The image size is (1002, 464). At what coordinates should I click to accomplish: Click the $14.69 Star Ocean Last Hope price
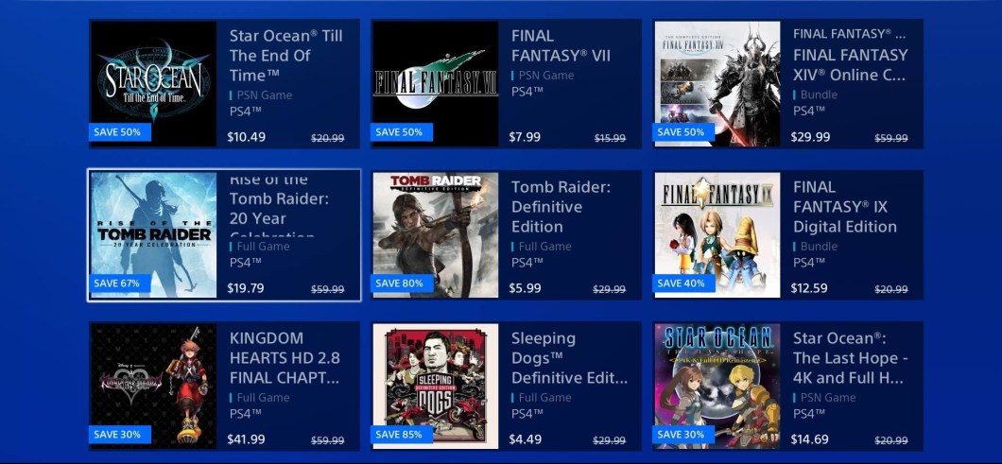click(x=810, y=439)
